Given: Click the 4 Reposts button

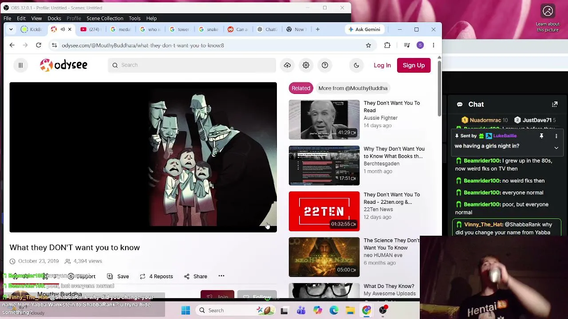Looking at the screenshot, I should (156, 276).
